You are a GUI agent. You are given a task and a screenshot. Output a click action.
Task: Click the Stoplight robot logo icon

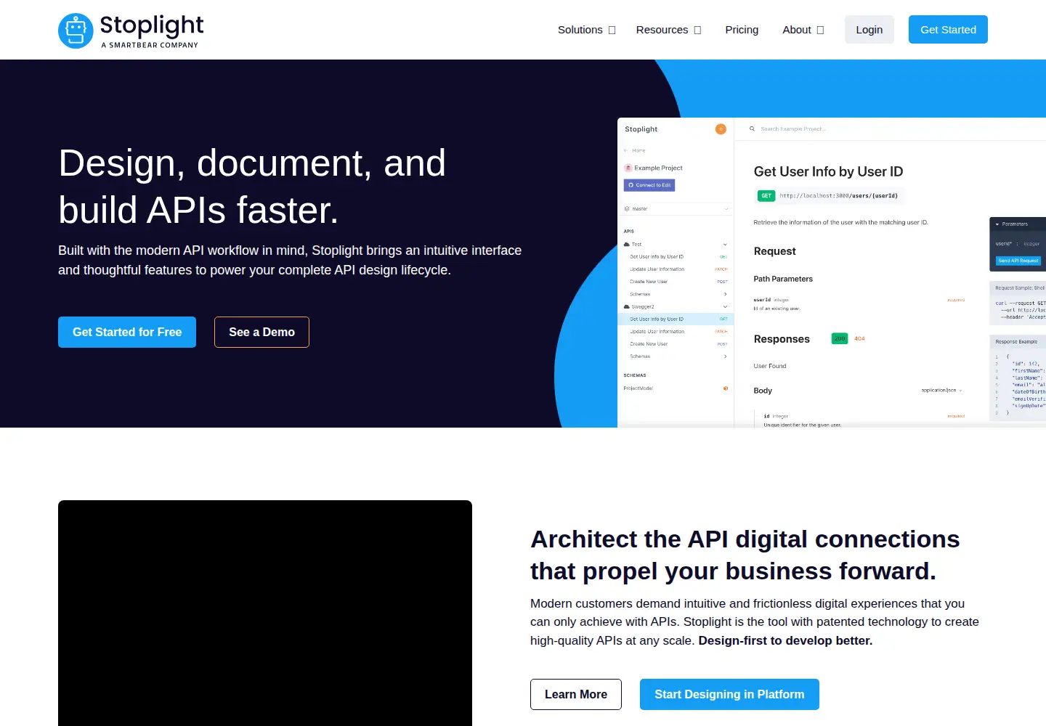(76, 30)
